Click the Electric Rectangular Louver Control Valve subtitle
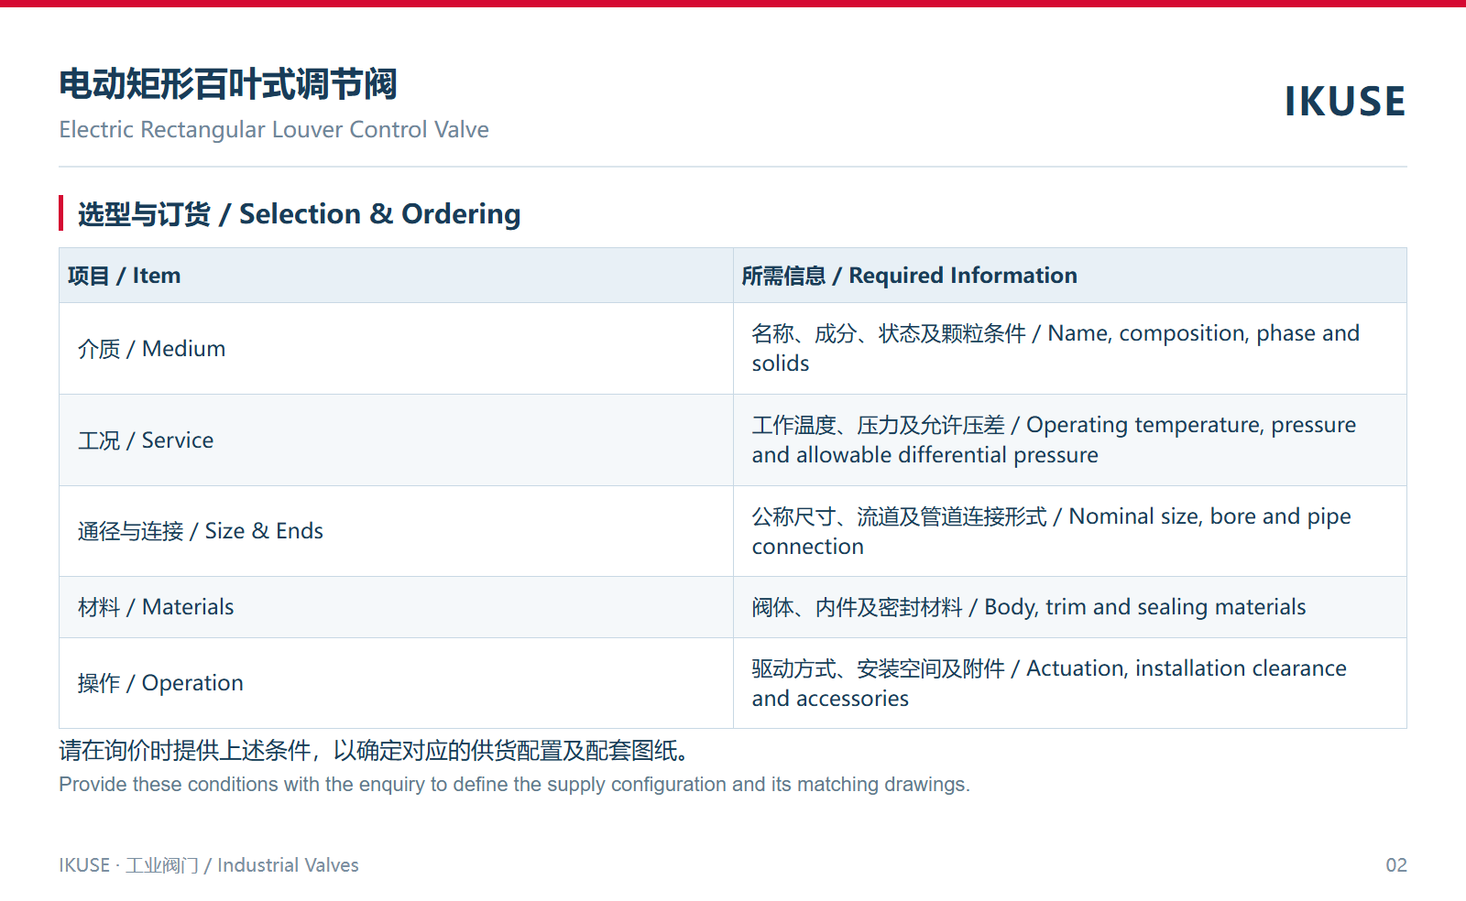 point(274,130)
